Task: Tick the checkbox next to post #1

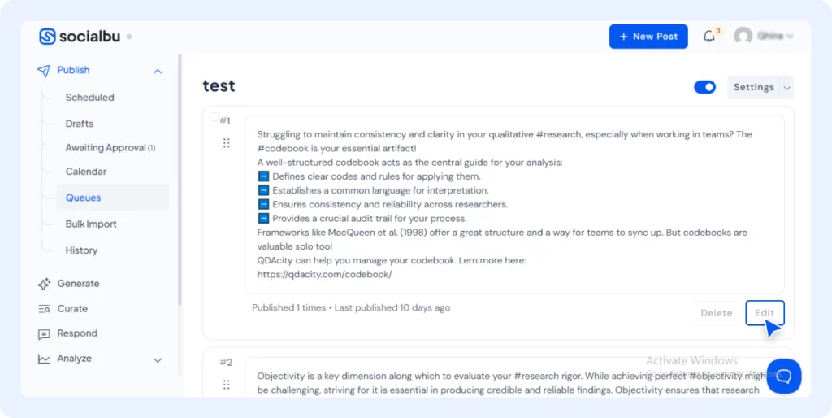Action: 214,117
